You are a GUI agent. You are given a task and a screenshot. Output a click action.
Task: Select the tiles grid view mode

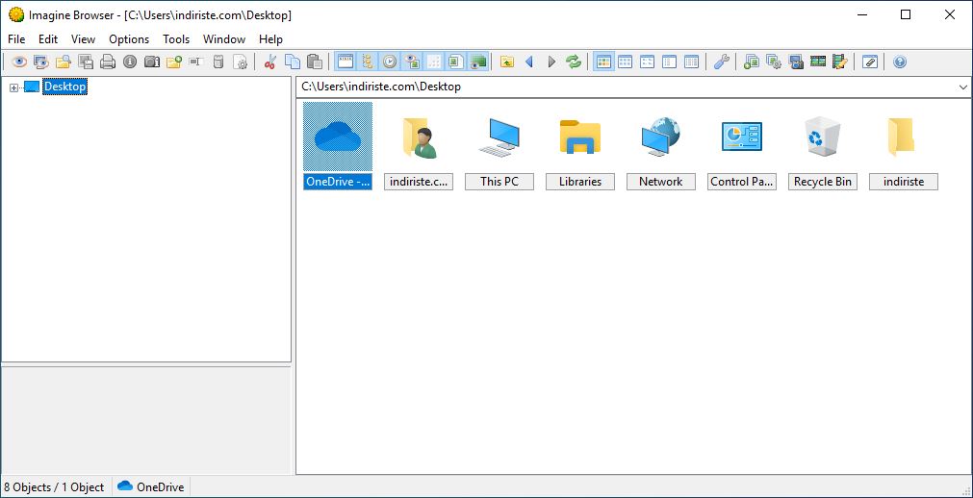point(626,62)
